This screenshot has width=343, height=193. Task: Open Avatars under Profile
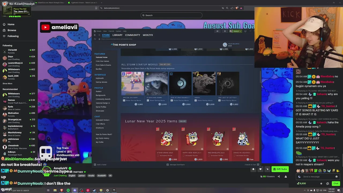(99, 91)
